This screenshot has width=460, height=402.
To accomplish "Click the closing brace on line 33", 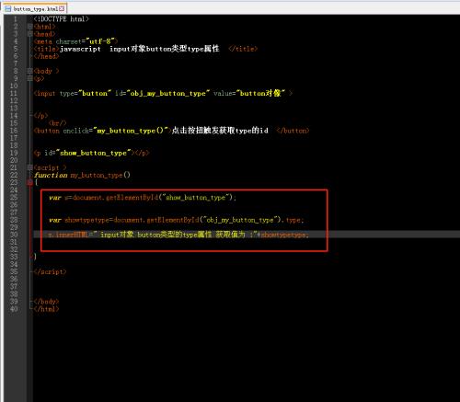I will (x=35, y=257).
